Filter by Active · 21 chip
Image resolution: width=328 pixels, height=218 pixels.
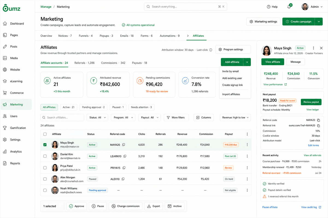(x=69, y=107)
